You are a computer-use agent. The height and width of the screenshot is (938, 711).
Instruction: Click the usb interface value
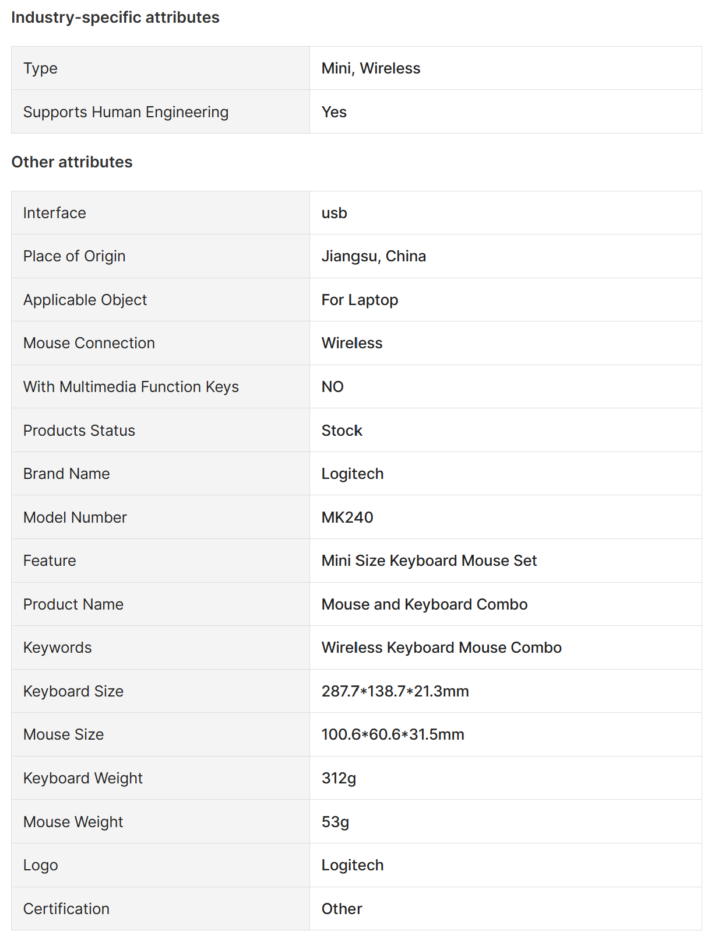coord(334,213)
